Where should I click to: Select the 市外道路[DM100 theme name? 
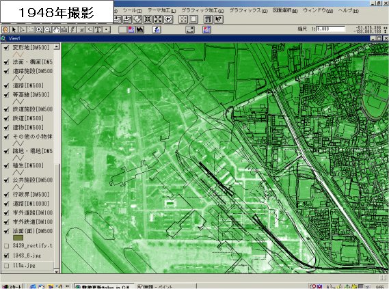pyautogui.click(x=33, y=213)
